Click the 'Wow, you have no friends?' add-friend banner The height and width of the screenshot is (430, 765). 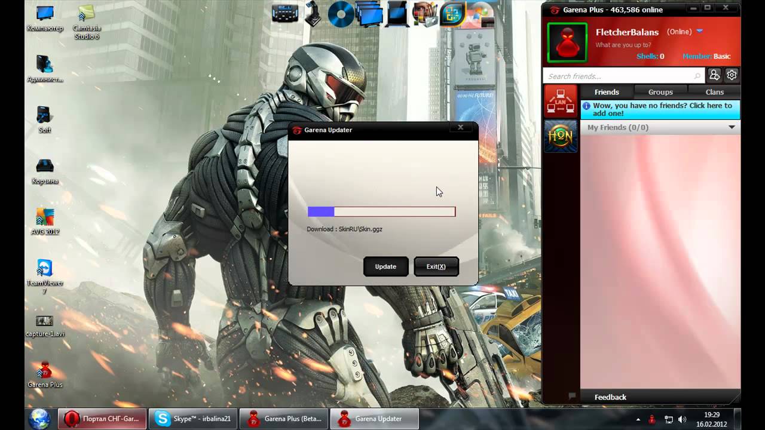coord(660,109)
